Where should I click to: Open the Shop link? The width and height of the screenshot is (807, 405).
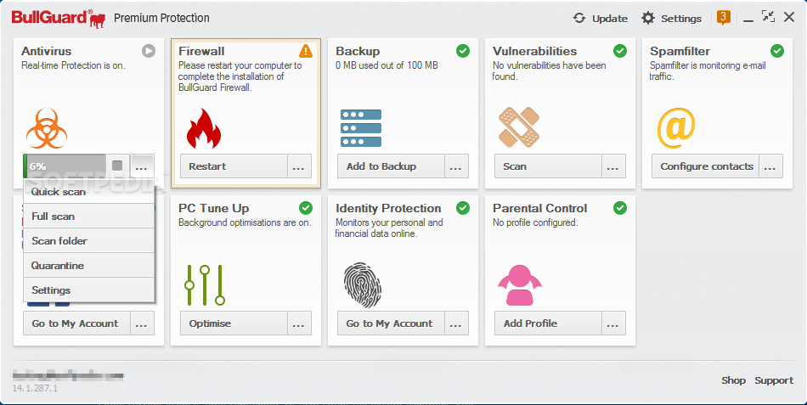[733, 380]
